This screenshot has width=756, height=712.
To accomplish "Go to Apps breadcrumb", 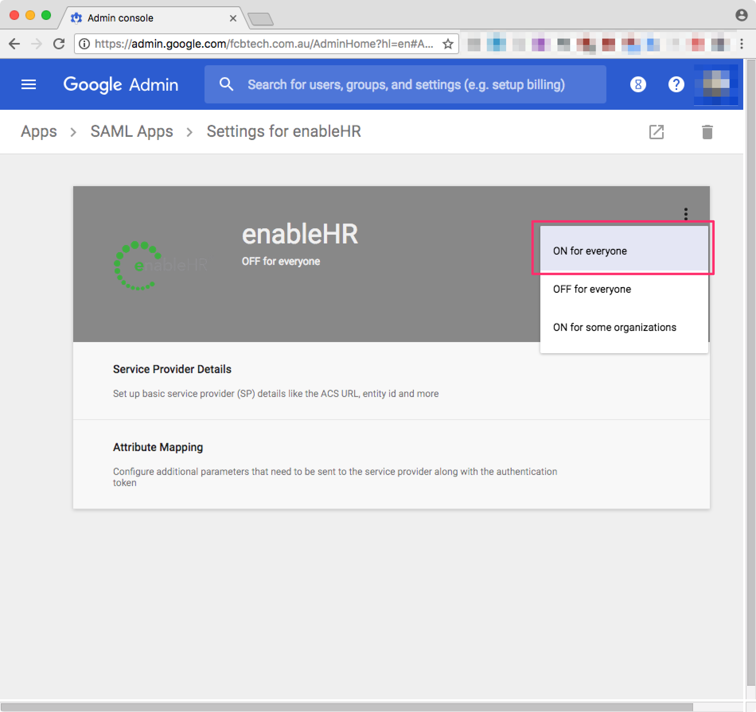I will pos(39,132).
